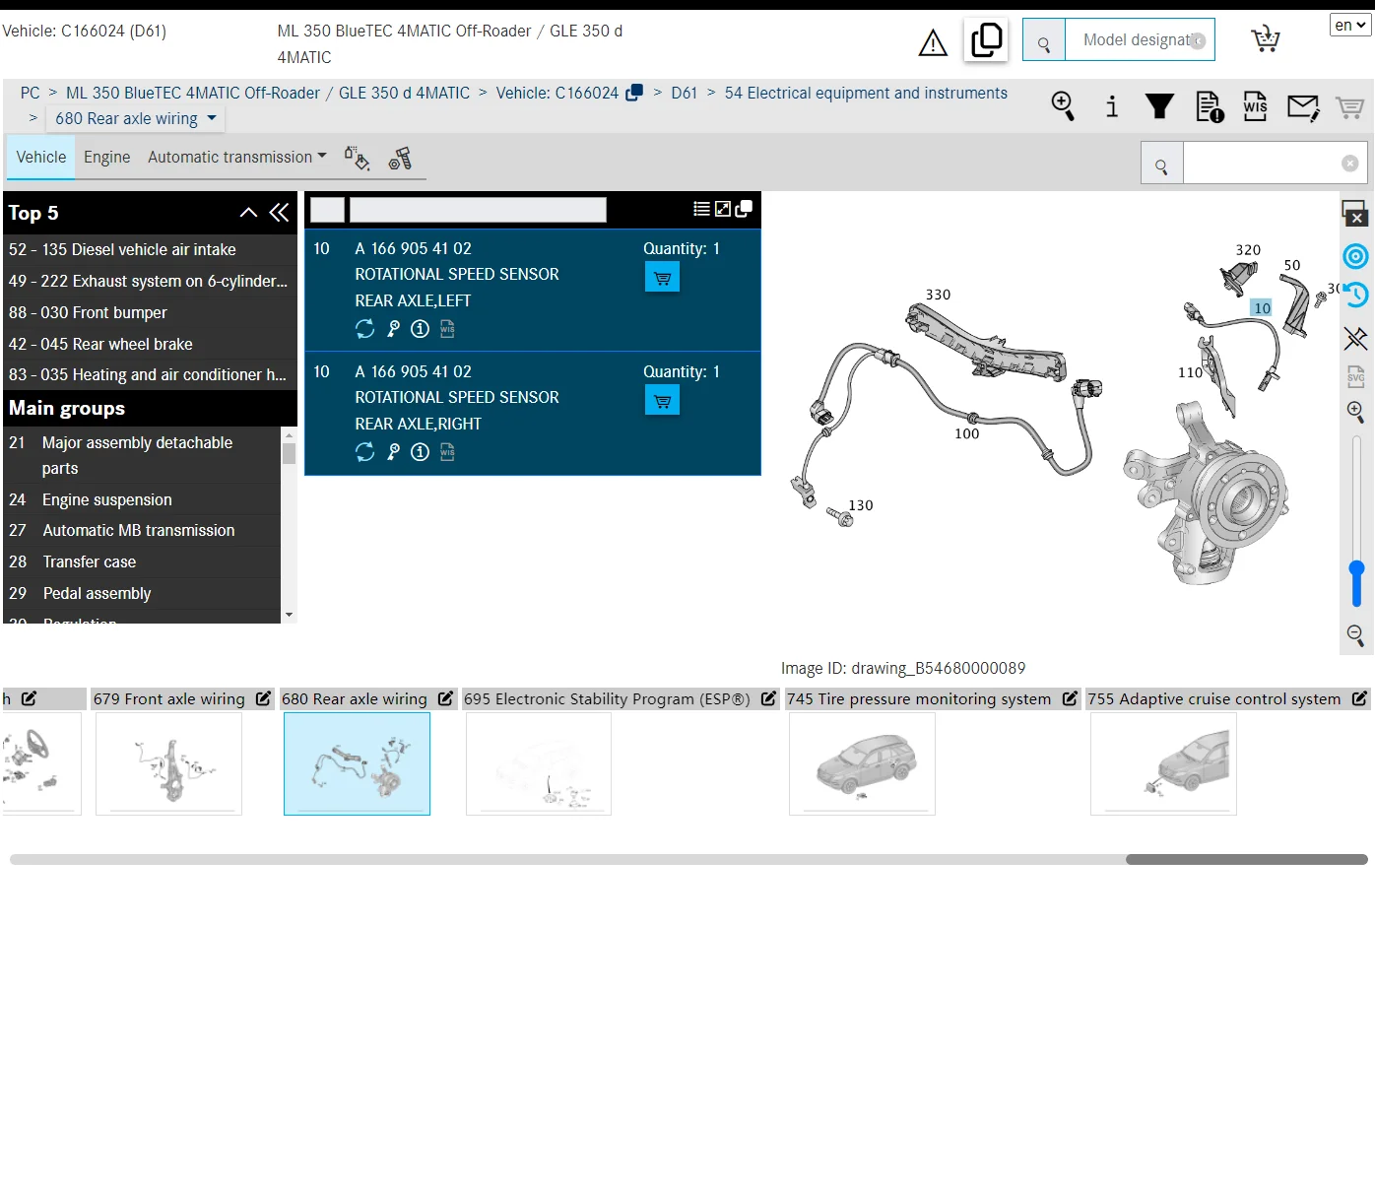
Task: Open the '680 Rear axle wiring' breadcrumb dropdown
Action: click(x=135, y=119)
